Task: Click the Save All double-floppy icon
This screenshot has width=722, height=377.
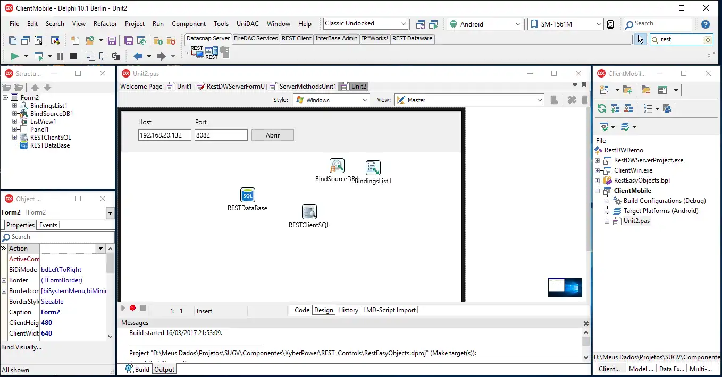Action: [129, 40]
